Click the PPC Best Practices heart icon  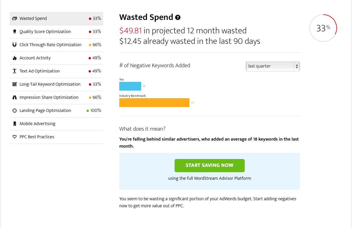point(15,137)
